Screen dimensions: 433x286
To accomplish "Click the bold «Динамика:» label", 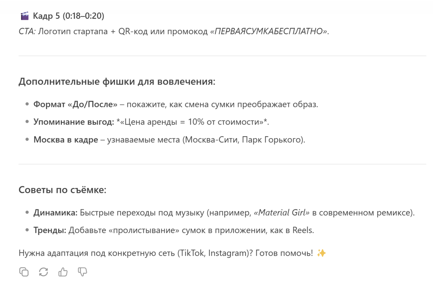I will click(55, 213).
